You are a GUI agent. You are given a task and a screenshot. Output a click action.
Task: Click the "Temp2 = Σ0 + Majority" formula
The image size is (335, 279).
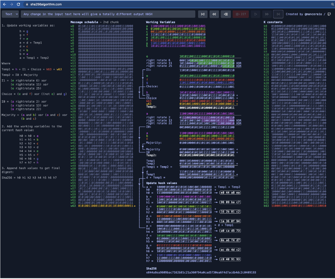(20, 75)
